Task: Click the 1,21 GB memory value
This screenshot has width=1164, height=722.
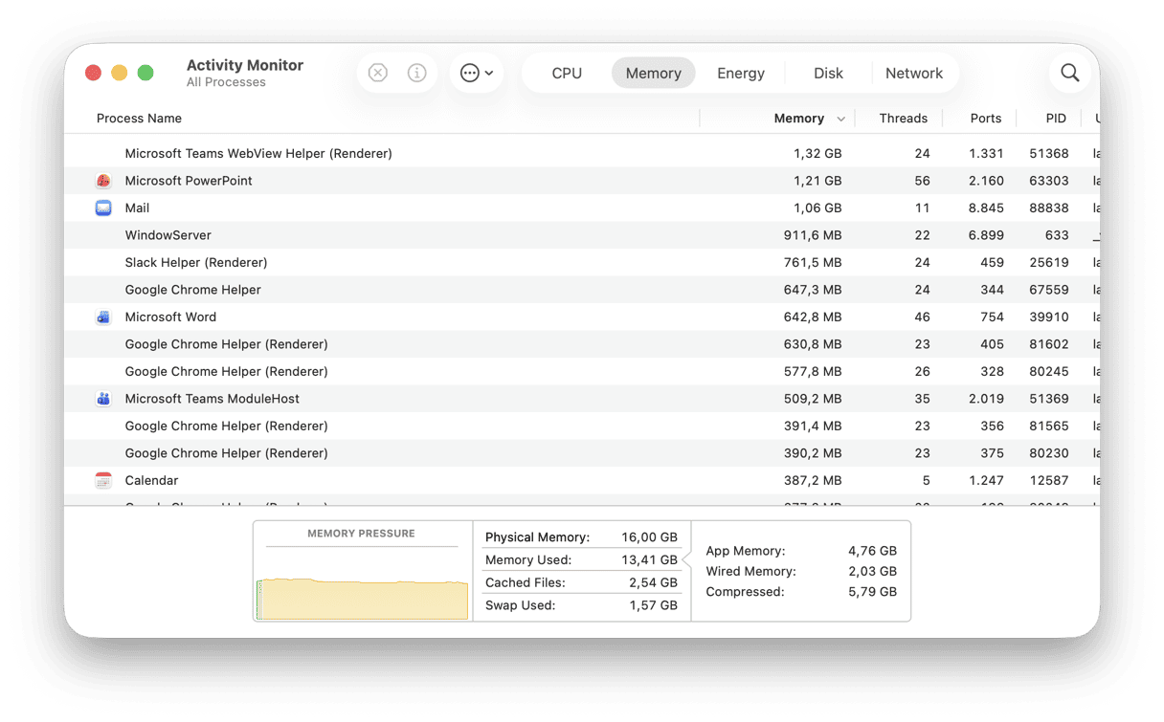Action: pyautogui.click(x=817, y=181)
